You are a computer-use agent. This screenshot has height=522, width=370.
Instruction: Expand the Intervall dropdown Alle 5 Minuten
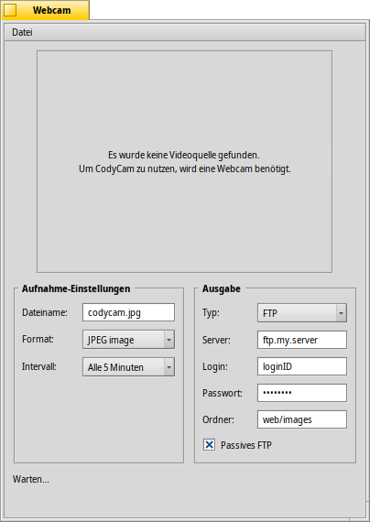128,367
